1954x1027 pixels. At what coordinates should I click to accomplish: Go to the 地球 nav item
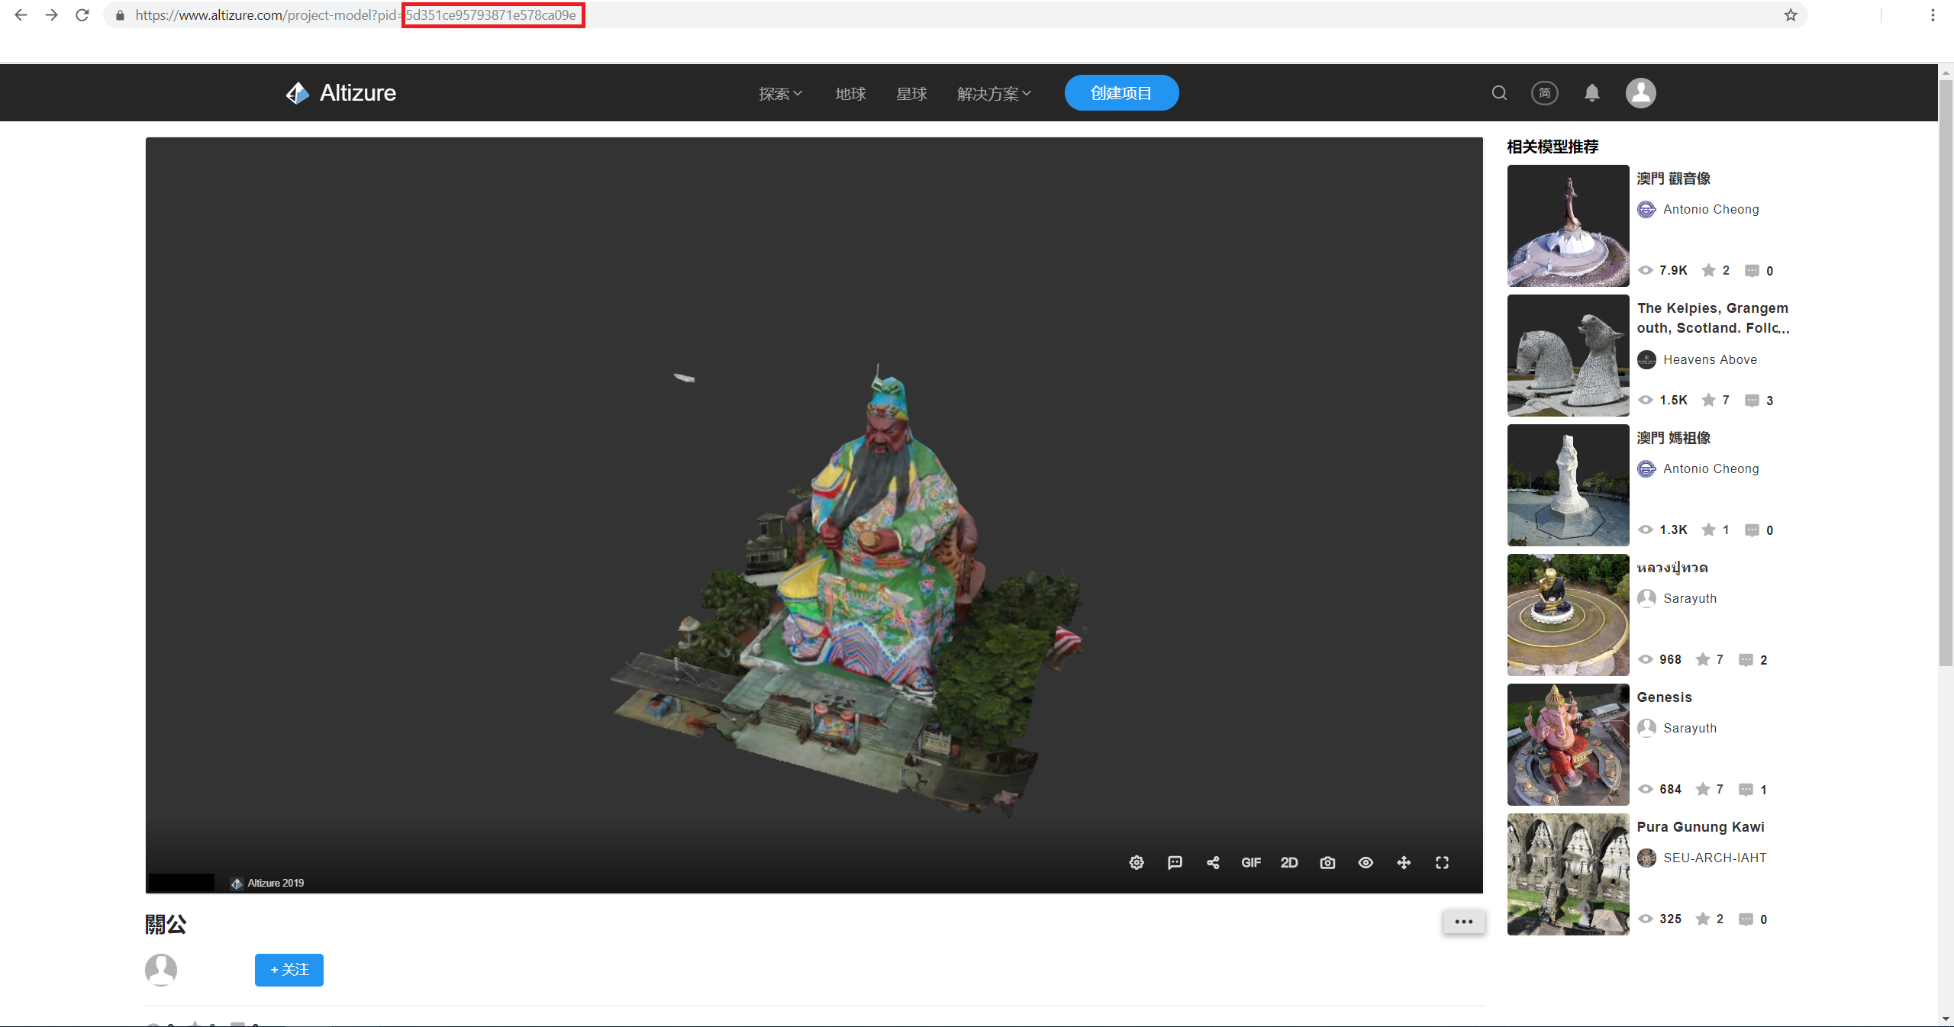pyautogui.click(x=850, y=93)
